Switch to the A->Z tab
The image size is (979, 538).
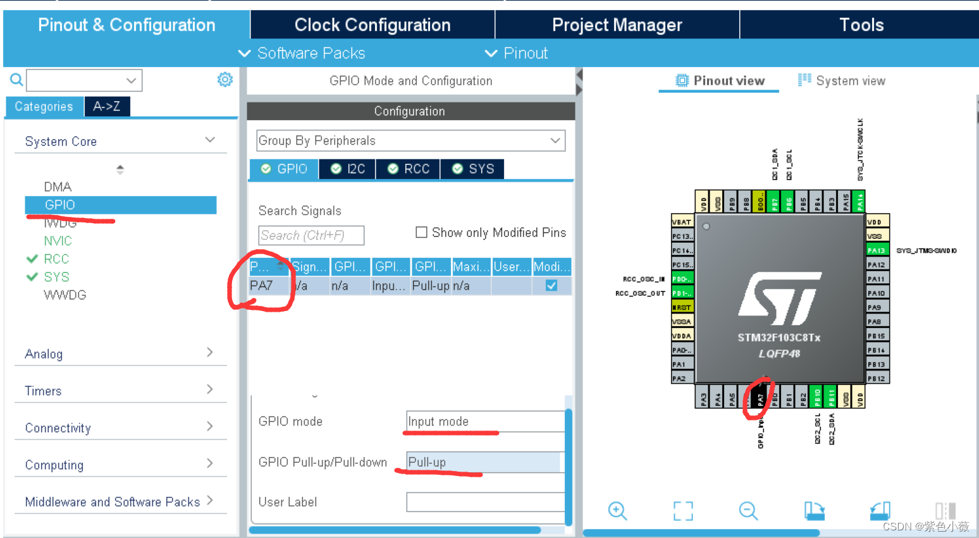pyautogui.click(x=107, y=106)
